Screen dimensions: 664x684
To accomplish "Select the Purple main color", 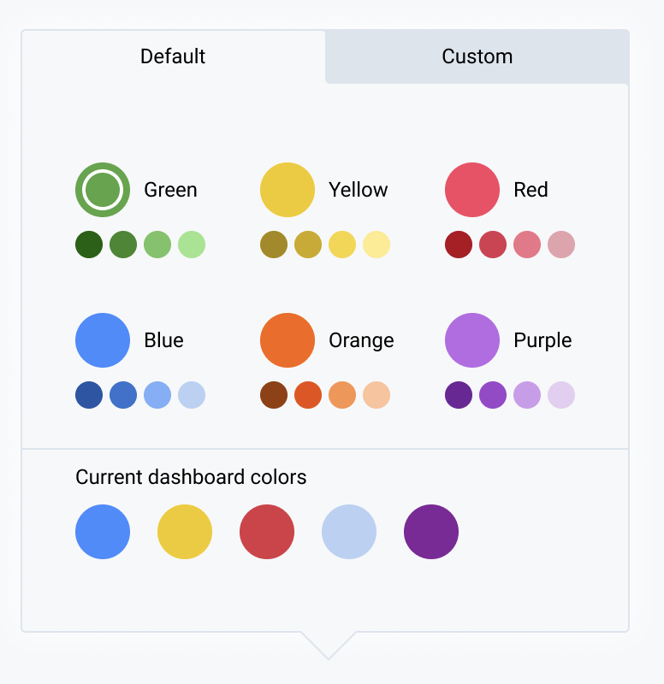I will pos(472,339).
